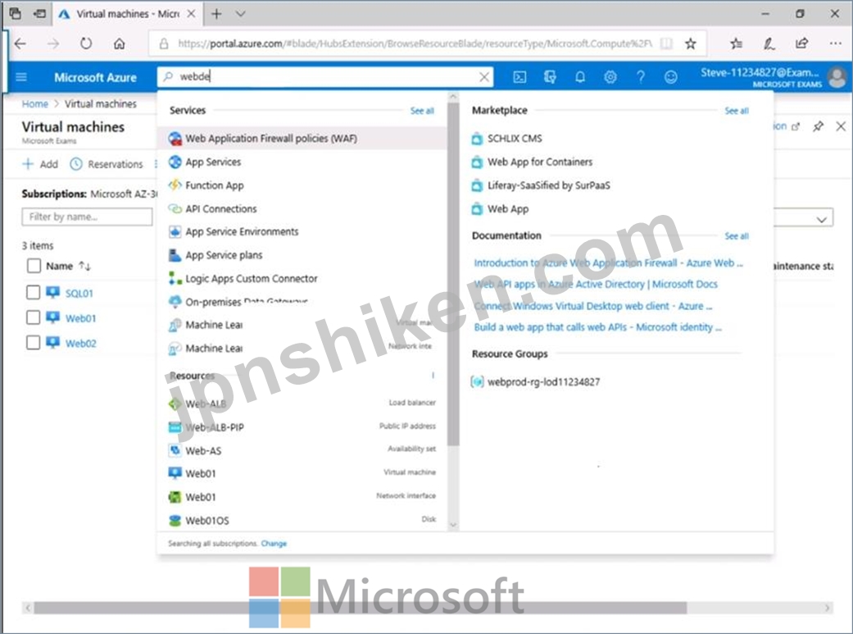See all Documentation results
This screenshot has height=634, width=853.
(x=737, y=236)
